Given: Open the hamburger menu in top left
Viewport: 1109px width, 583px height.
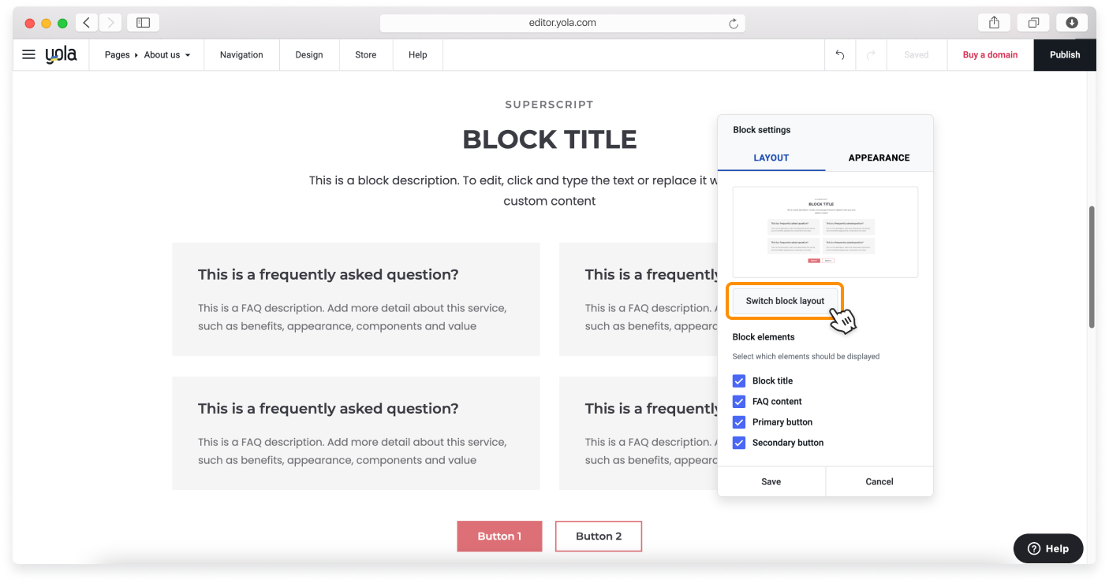Looking at the screenshot, I should tap(28, 54).
